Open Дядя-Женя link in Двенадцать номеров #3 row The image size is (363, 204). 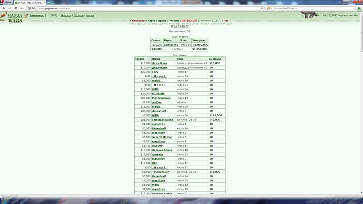[160, 63]
